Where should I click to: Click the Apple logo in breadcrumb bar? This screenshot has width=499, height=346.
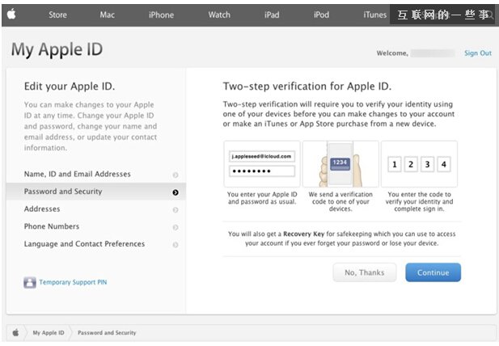point(15,332)
